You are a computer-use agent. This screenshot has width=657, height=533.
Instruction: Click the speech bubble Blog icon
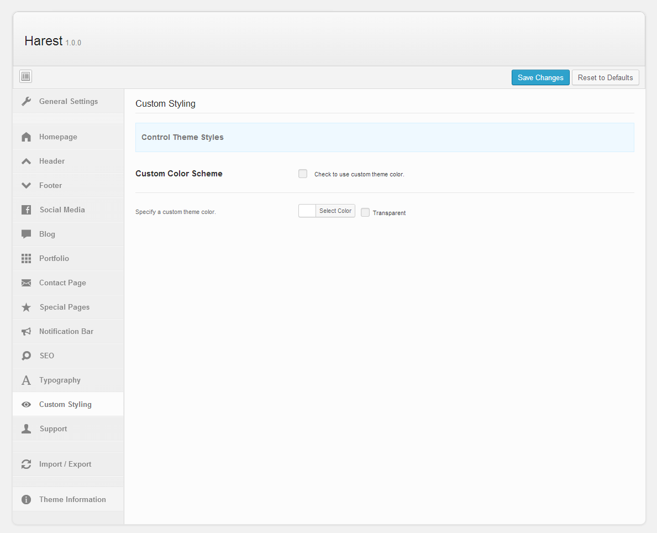pos(26,234)
